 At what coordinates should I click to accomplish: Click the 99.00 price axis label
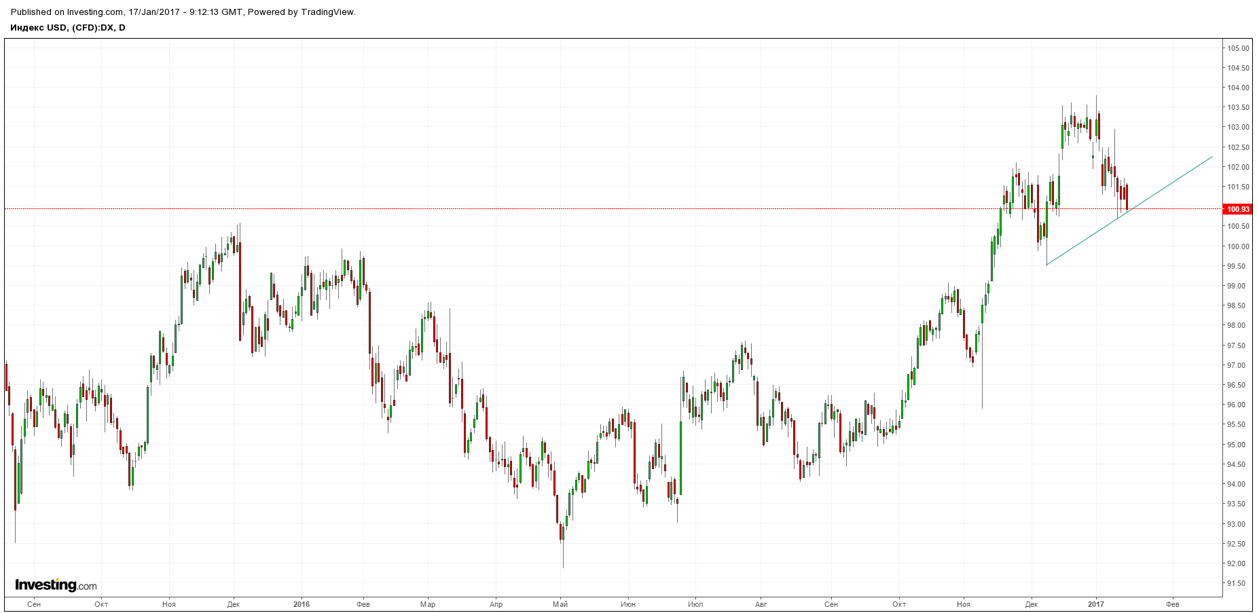point(1236,286)
